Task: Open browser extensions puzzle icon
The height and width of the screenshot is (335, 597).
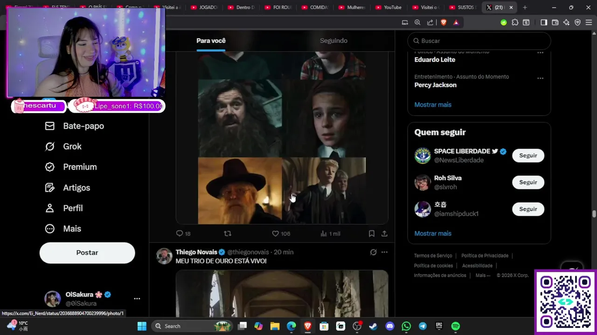Action: pos(515,22)
